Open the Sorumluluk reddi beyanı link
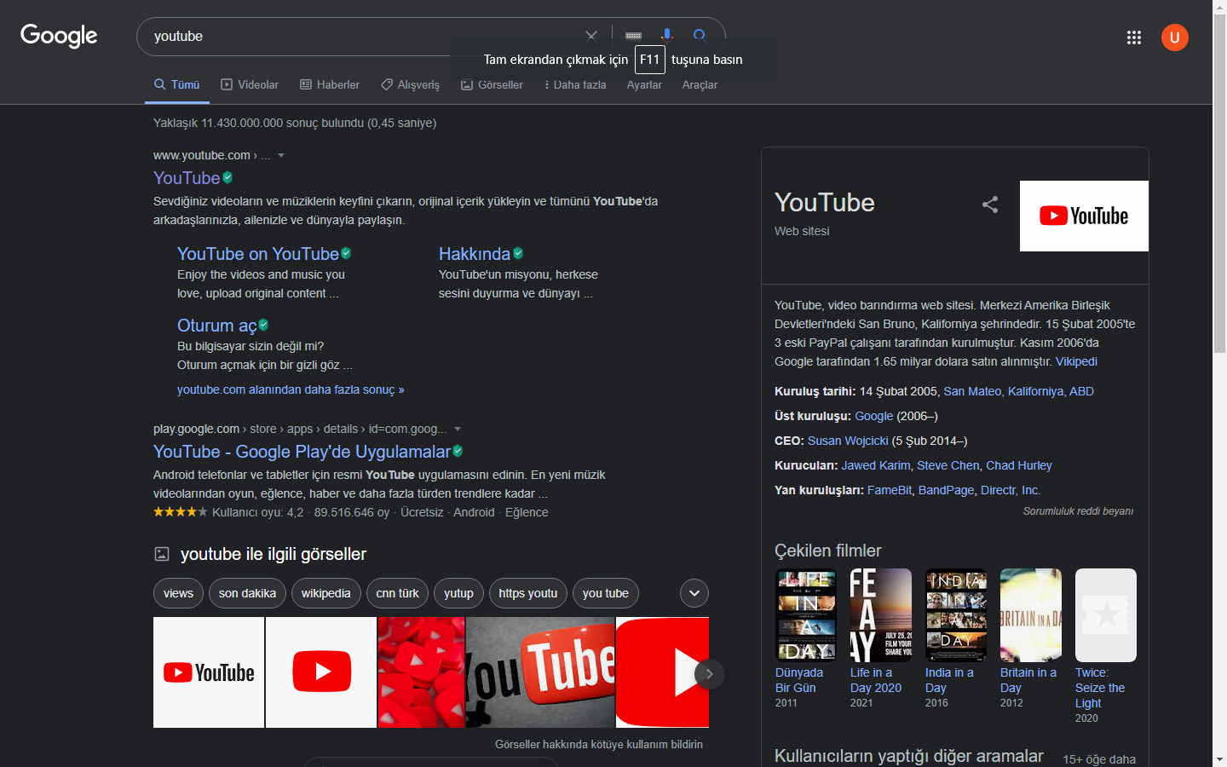This screenshot has height=767, width=1227. click(x=1078, y=511)
